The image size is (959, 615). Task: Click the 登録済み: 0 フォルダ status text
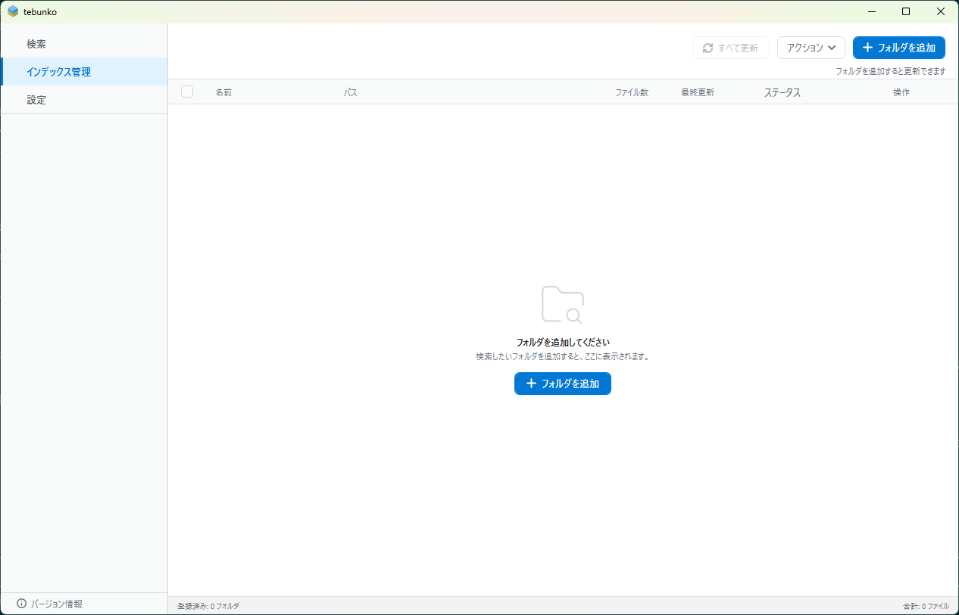coord(208,606)
